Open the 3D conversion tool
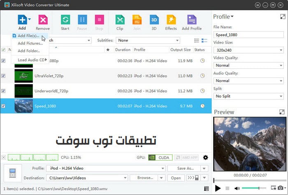 [154, 20]
